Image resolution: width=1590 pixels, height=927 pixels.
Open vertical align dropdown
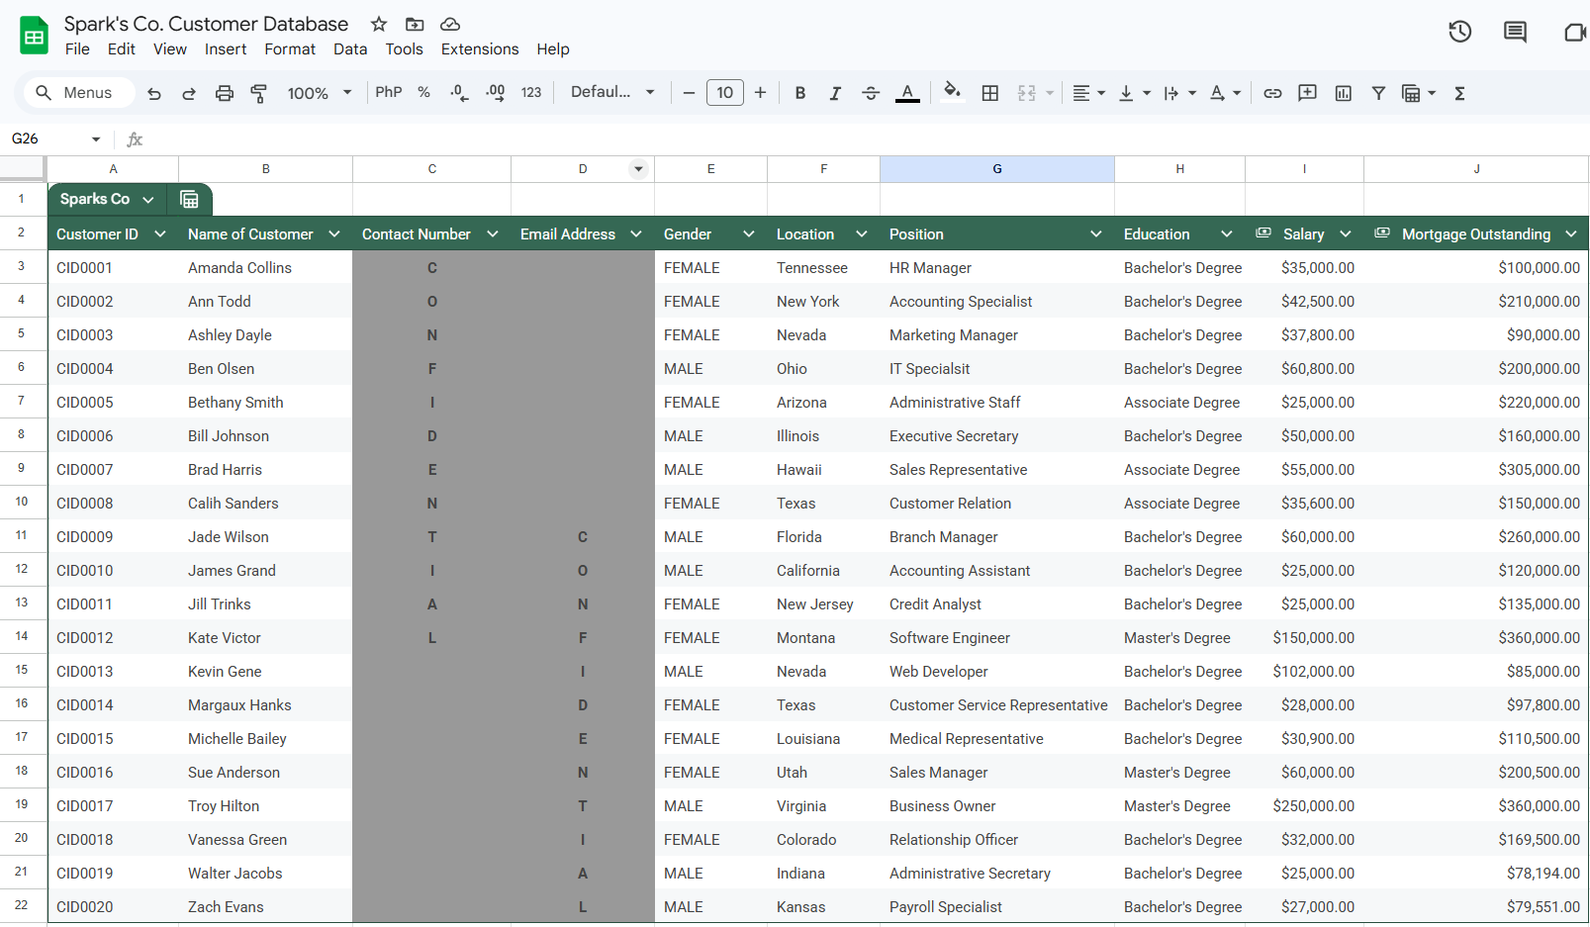(1134, 93)
